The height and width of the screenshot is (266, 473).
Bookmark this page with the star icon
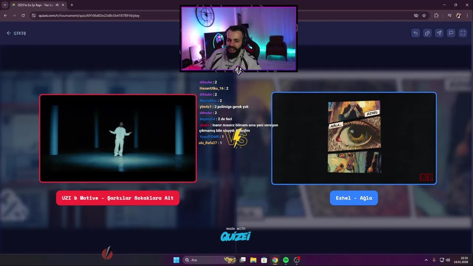tap(424, 16)
